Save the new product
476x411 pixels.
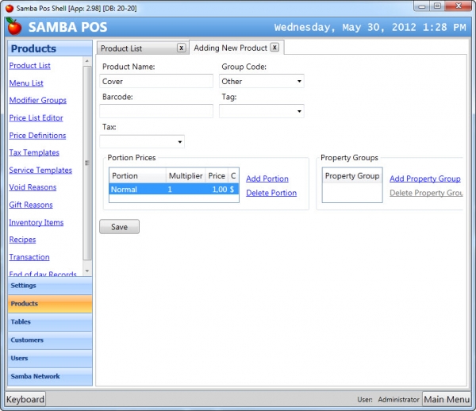click(x=119, y=227)
